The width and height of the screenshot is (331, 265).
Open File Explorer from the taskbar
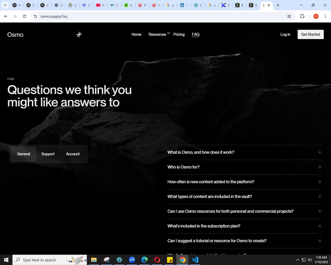[x=94, y=260]
